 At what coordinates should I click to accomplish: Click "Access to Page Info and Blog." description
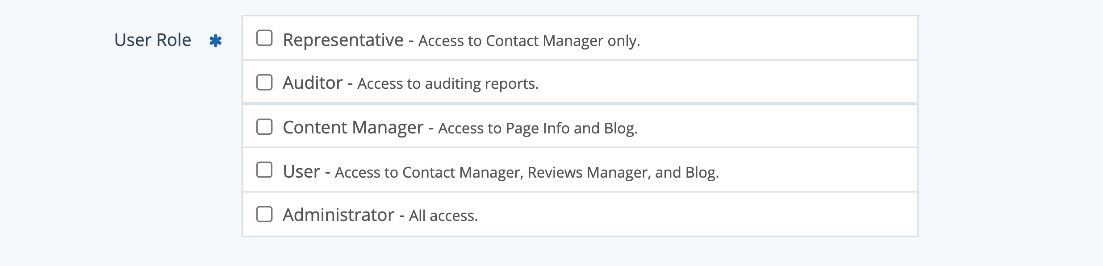[x=538, y=129]
